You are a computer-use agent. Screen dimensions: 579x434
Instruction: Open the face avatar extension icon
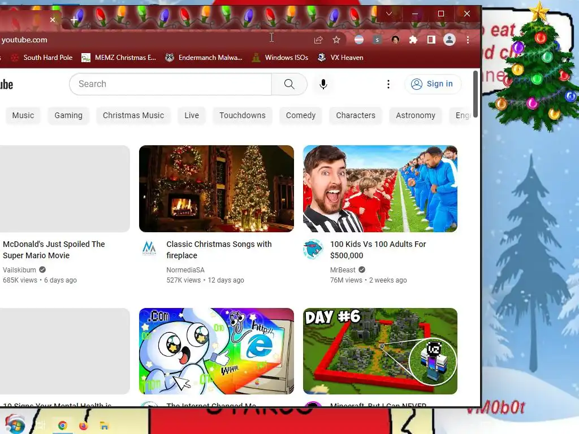395,40
